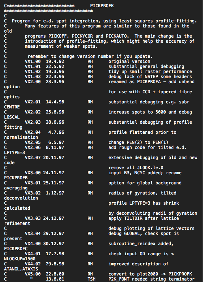Place cursor on VX1.01 version entry
The height and width of the screenshot is (282, 203).
tap(33, 67)
